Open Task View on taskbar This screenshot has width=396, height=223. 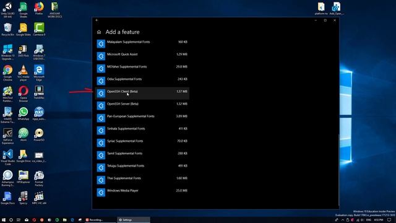(19, 220)
